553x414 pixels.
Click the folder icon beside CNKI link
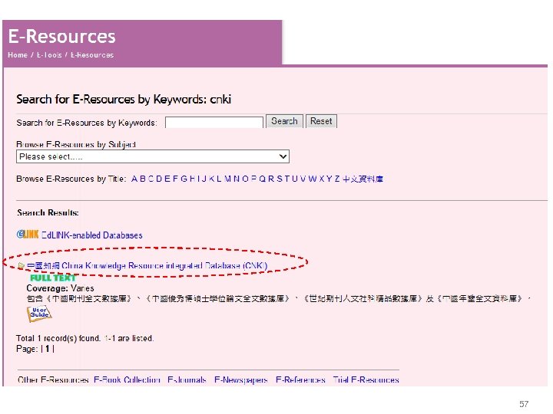coord(22,265)
